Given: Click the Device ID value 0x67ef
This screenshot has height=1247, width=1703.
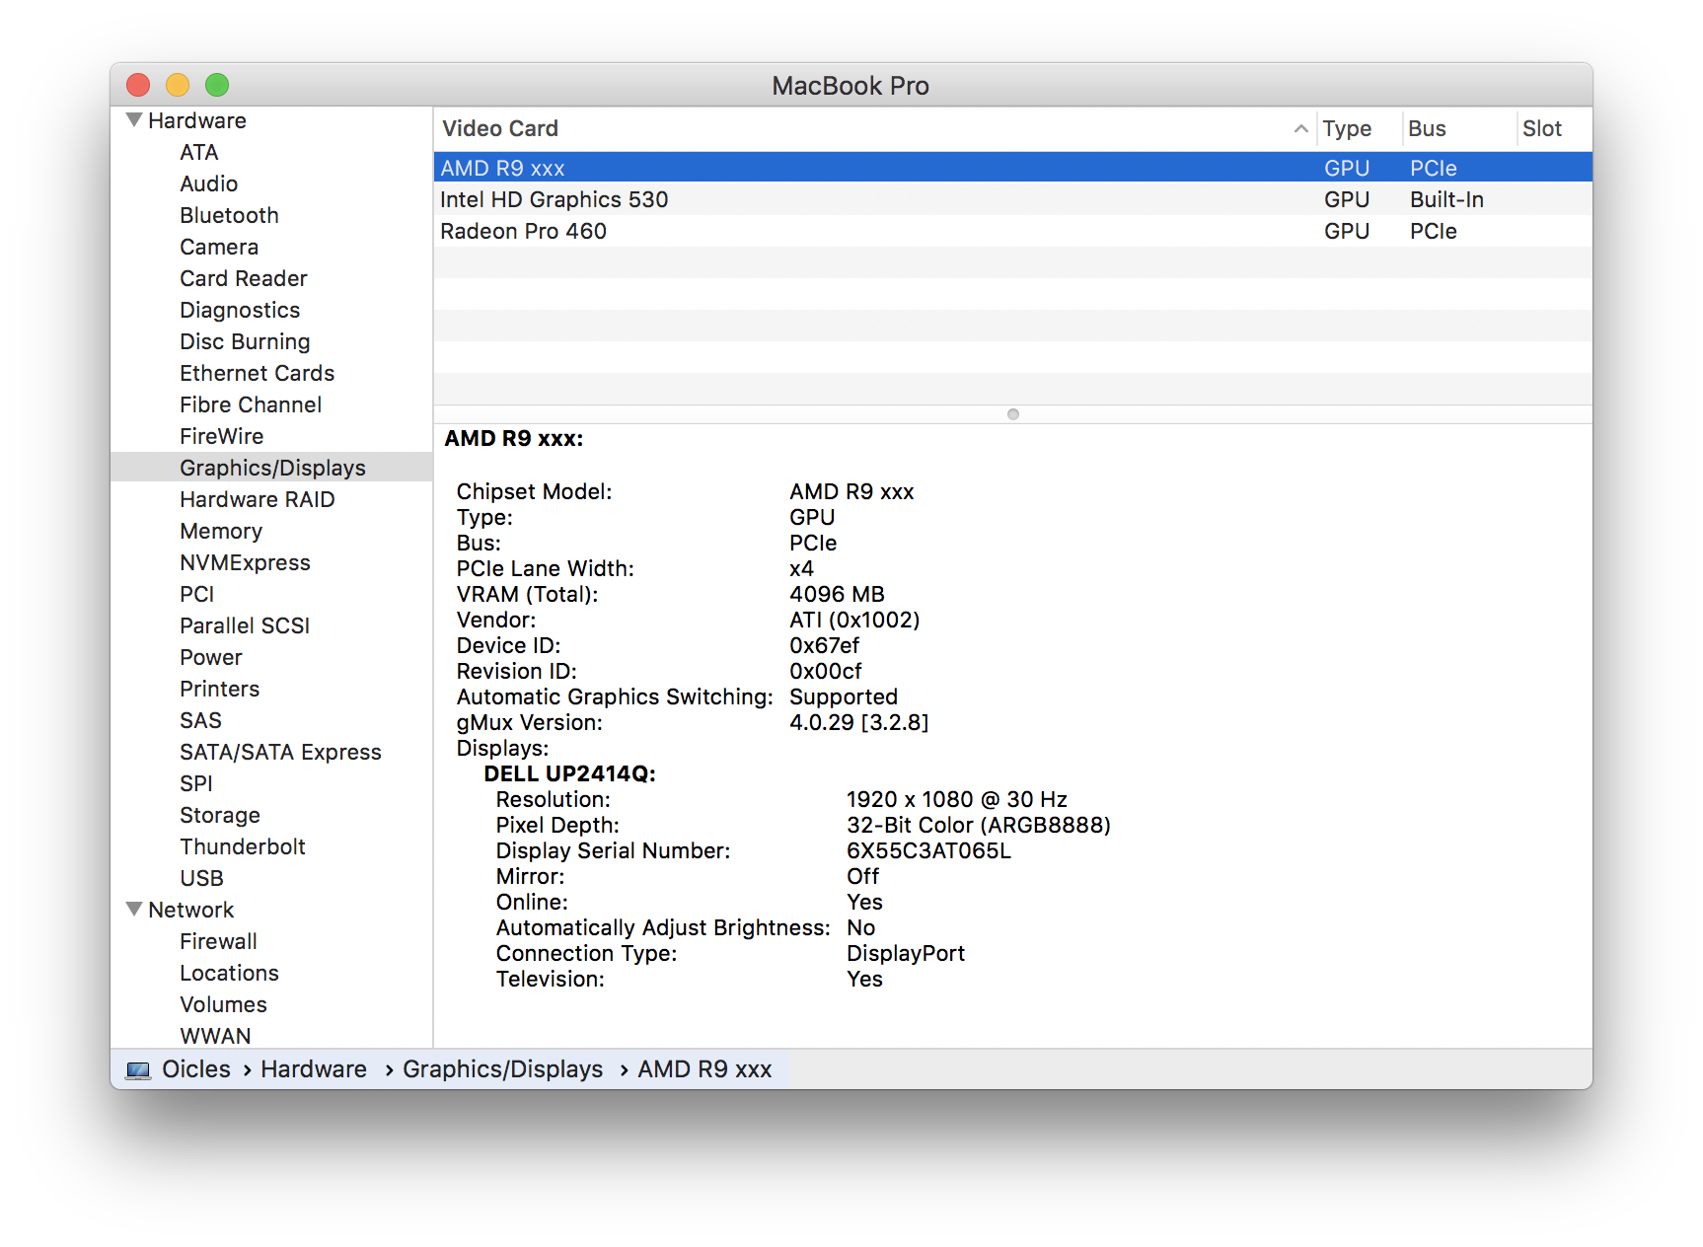Looking at the screenshot, I should tap(824, 645).
